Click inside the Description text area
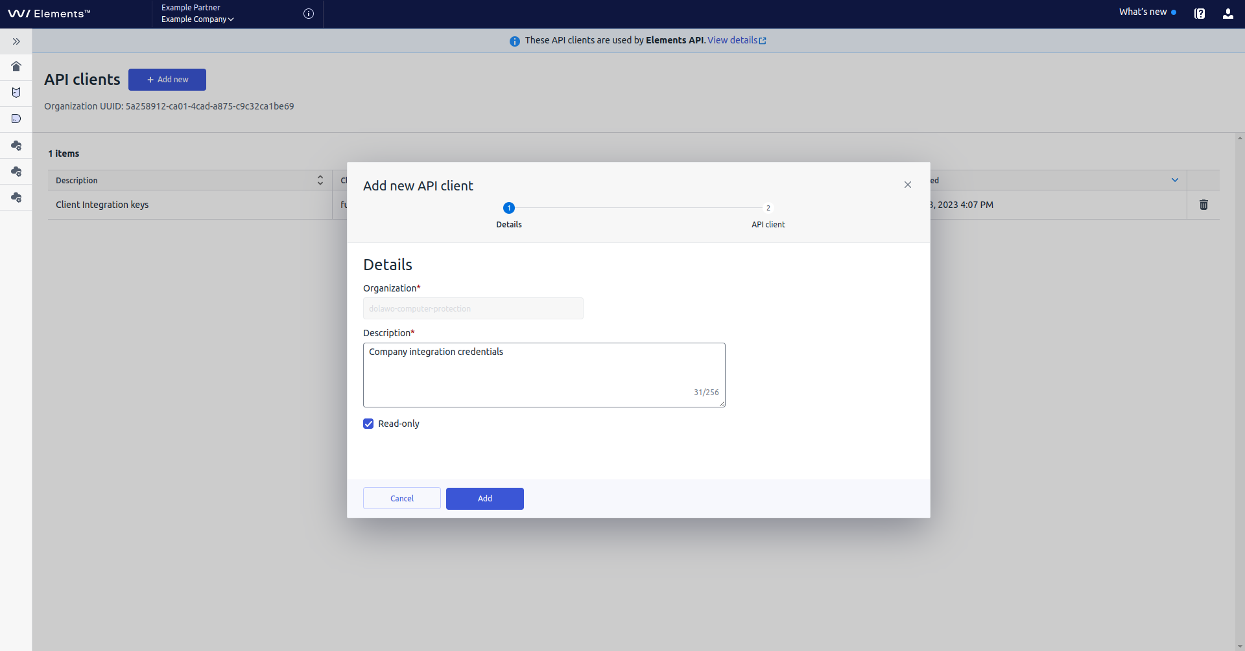 pyautogui.click(x=544, y=374)
